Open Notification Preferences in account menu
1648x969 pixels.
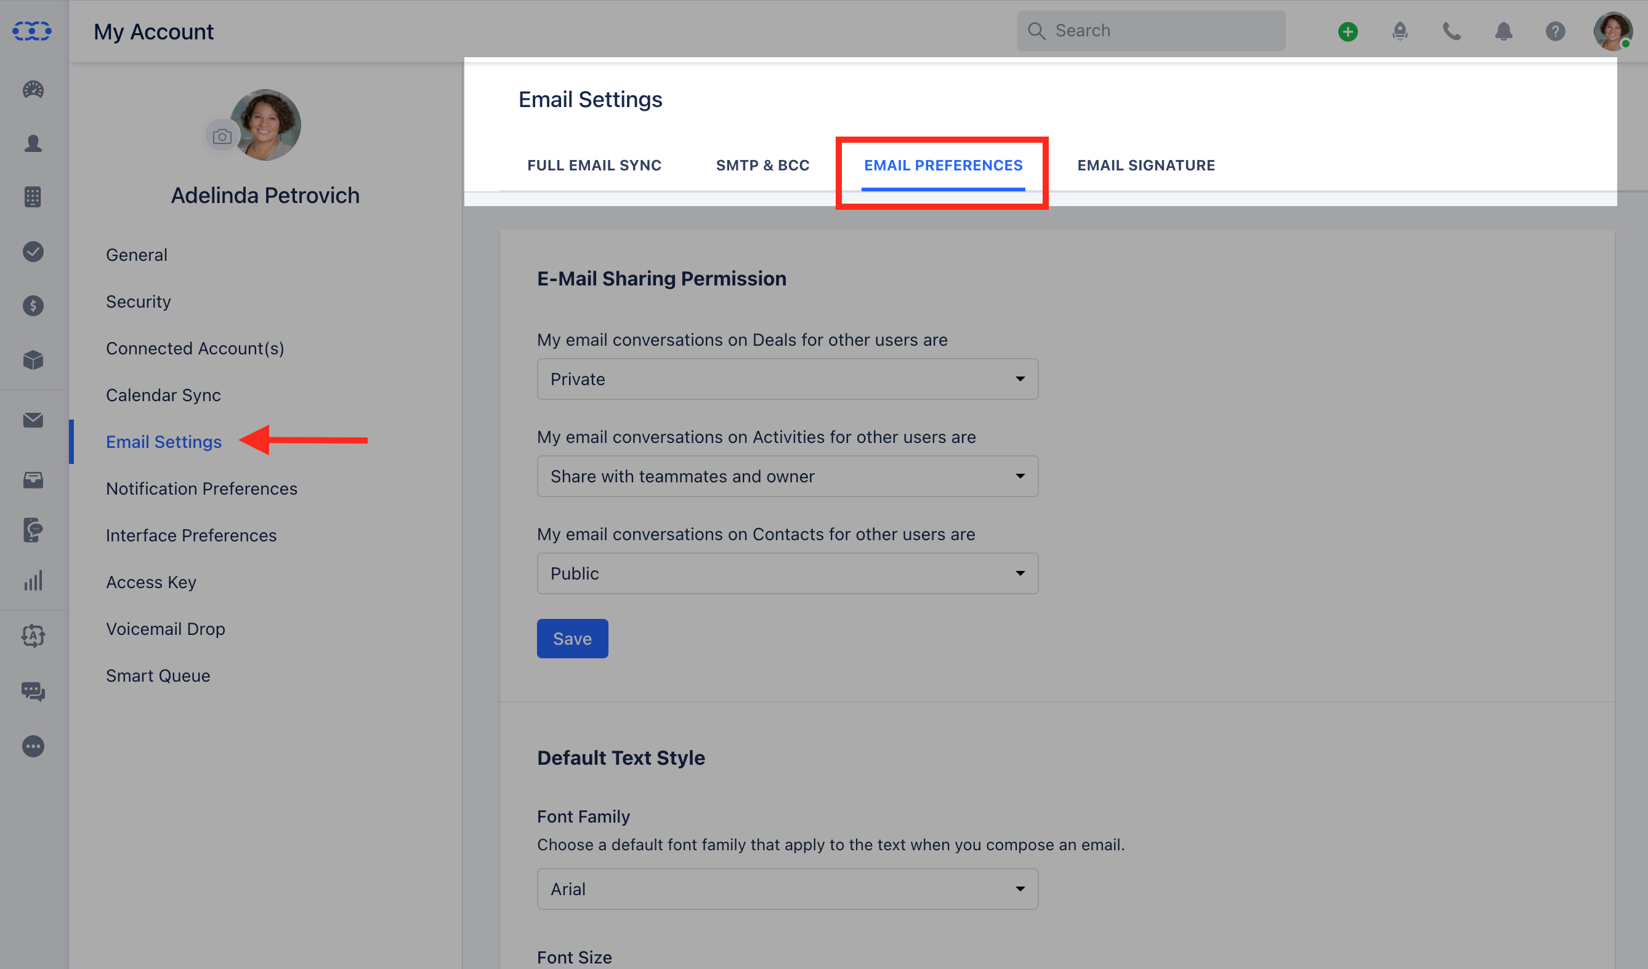point(201,488)
